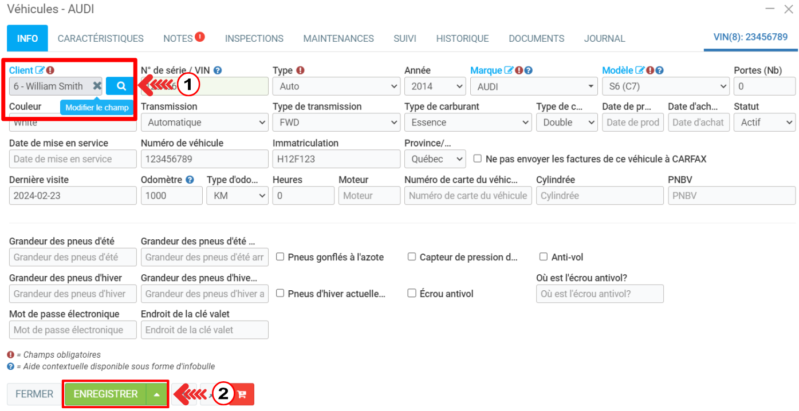Clear the William Smith client with X
This screenshot has width=799, height=411.
point(97,86)
